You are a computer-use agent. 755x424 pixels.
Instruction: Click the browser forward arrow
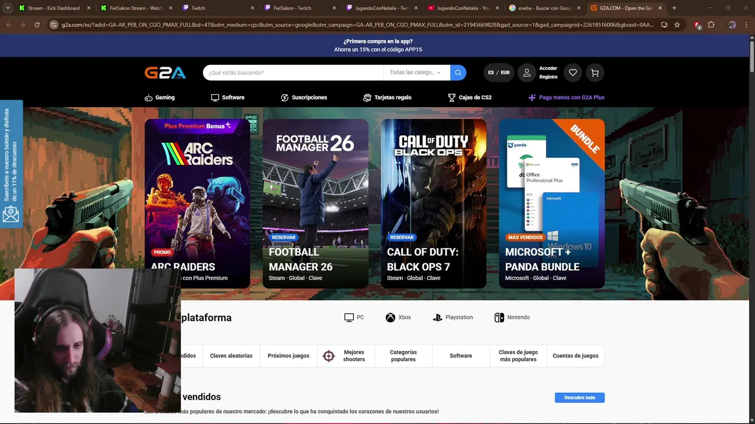click(22, 25)
